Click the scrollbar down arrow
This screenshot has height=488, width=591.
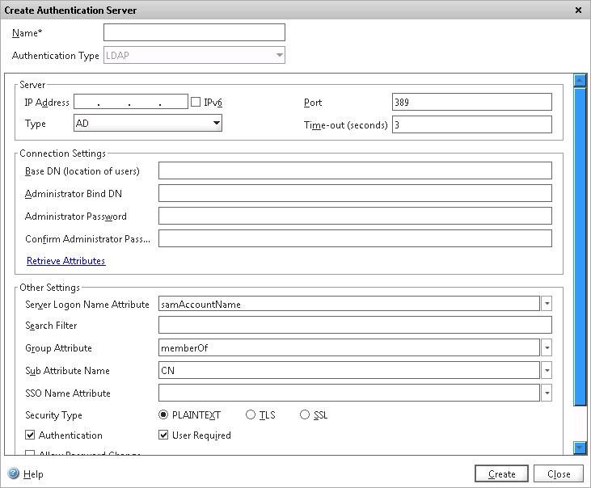(x=579, y=448)
